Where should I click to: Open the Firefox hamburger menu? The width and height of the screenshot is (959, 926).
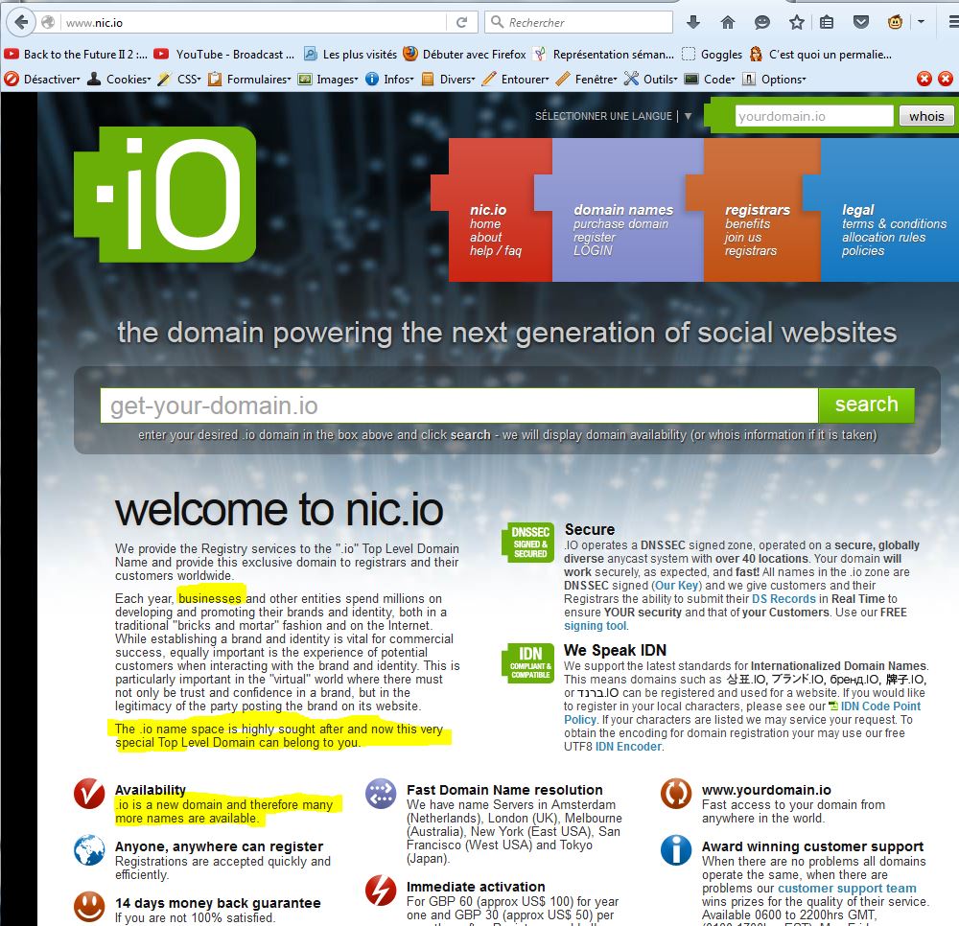coord(953,23)
